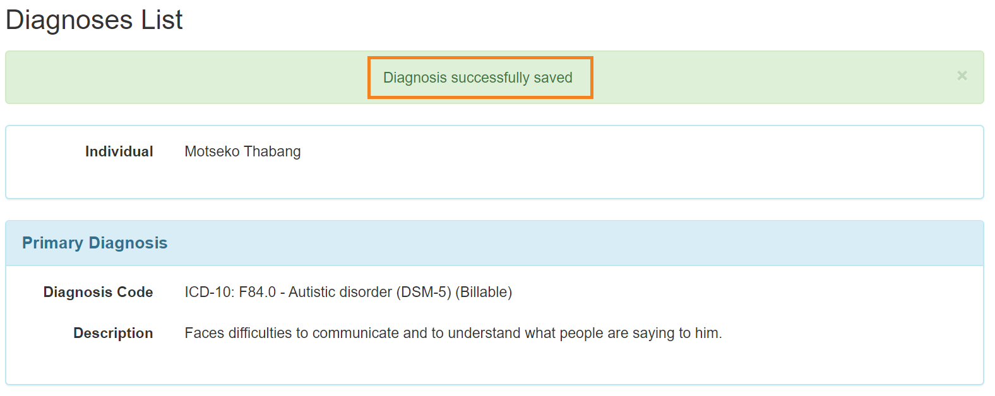Click the word "successfully" in the alert
This screenshot has width=995, height=396.
(x=490, y=78)
